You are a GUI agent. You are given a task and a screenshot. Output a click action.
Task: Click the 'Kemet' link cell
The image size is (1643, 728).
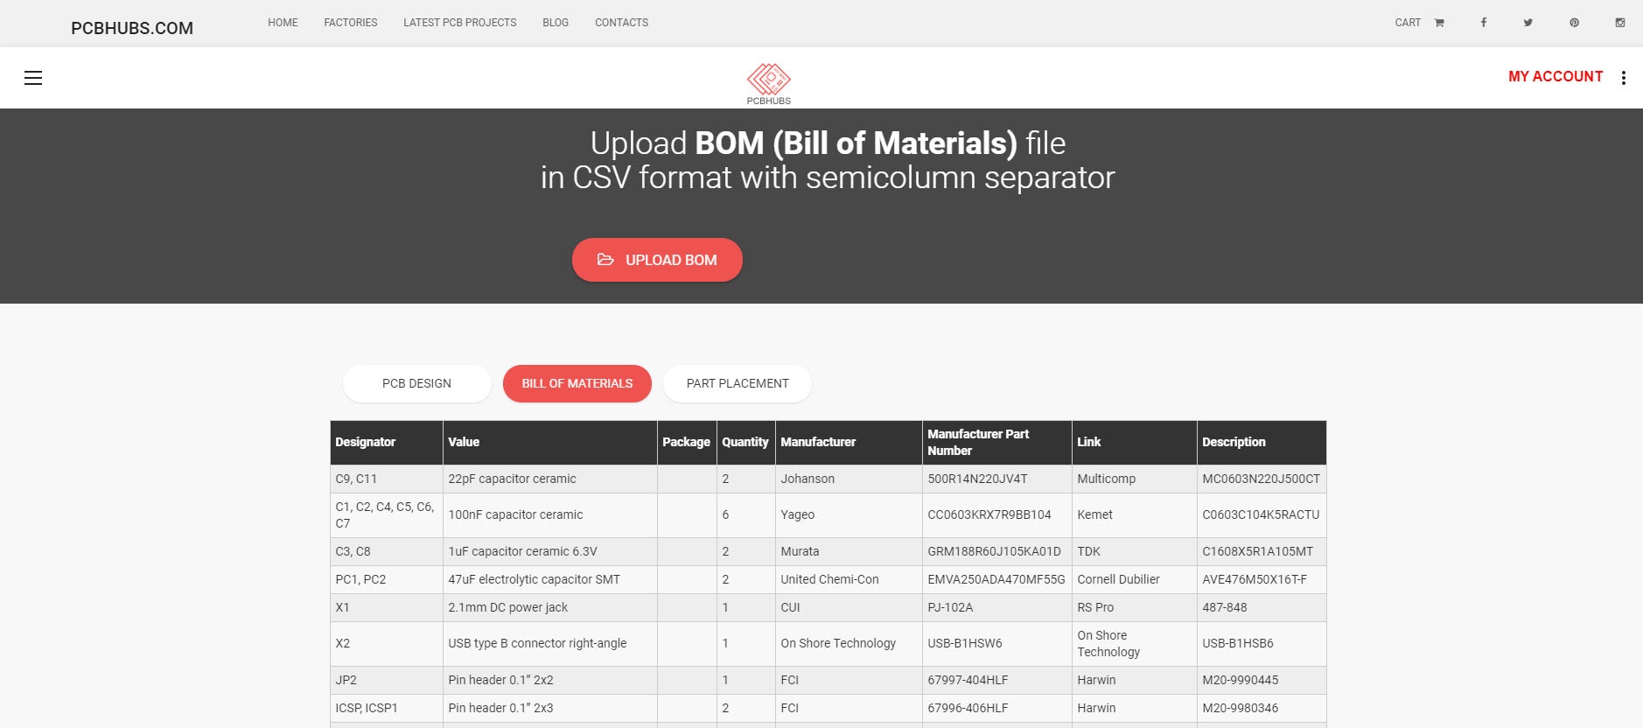(x=1135, y=514)
